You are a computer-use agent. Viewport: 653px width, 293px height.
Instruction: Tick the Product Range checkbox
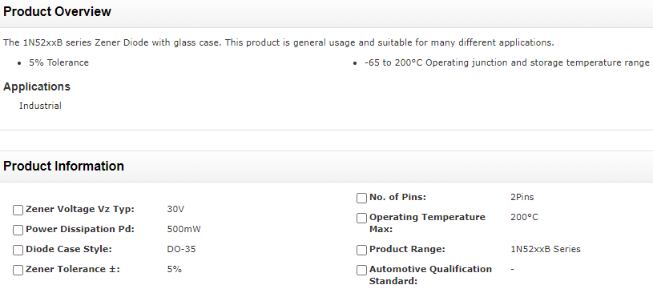(361, 250)
